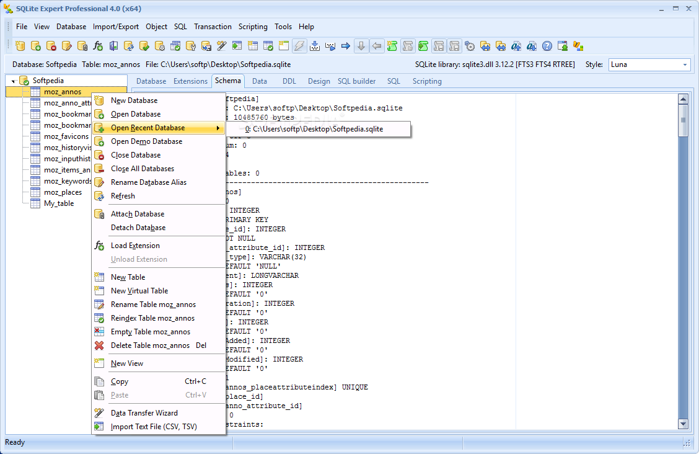This screenshot has height=454, width=699.
Task: Select the moz_places table in the tree
Action: 63,192
